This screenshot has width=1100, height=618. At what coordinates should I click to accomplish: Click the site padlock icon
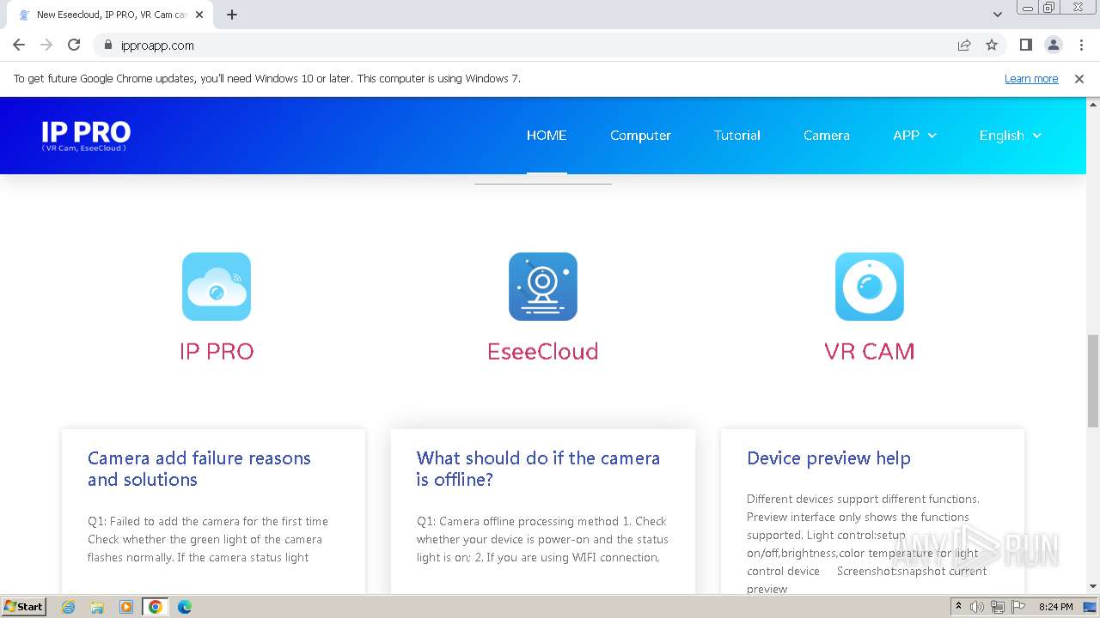click(x=108, y=45)
